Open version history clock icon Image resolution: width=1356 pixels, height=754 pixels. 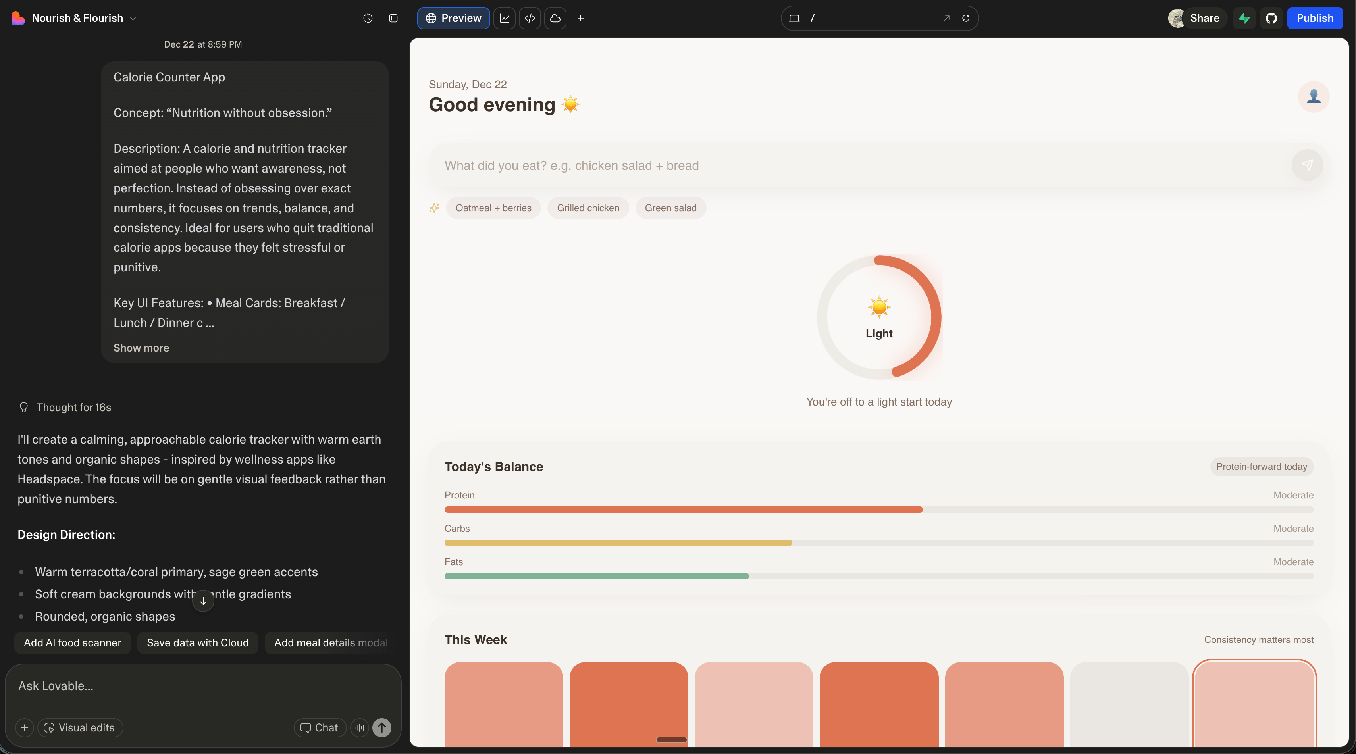point(368,18)
